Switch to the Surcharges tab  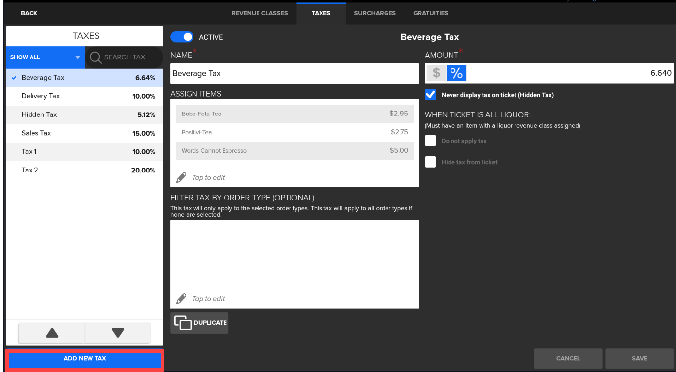(375, 13)
